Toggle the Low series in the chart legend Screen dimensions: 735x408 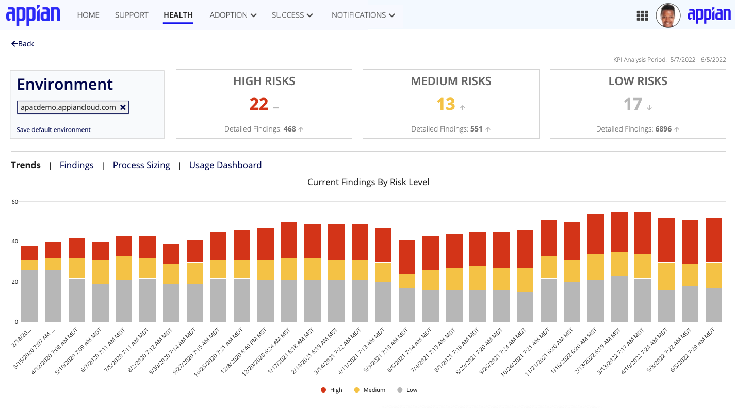click(407, 390)
